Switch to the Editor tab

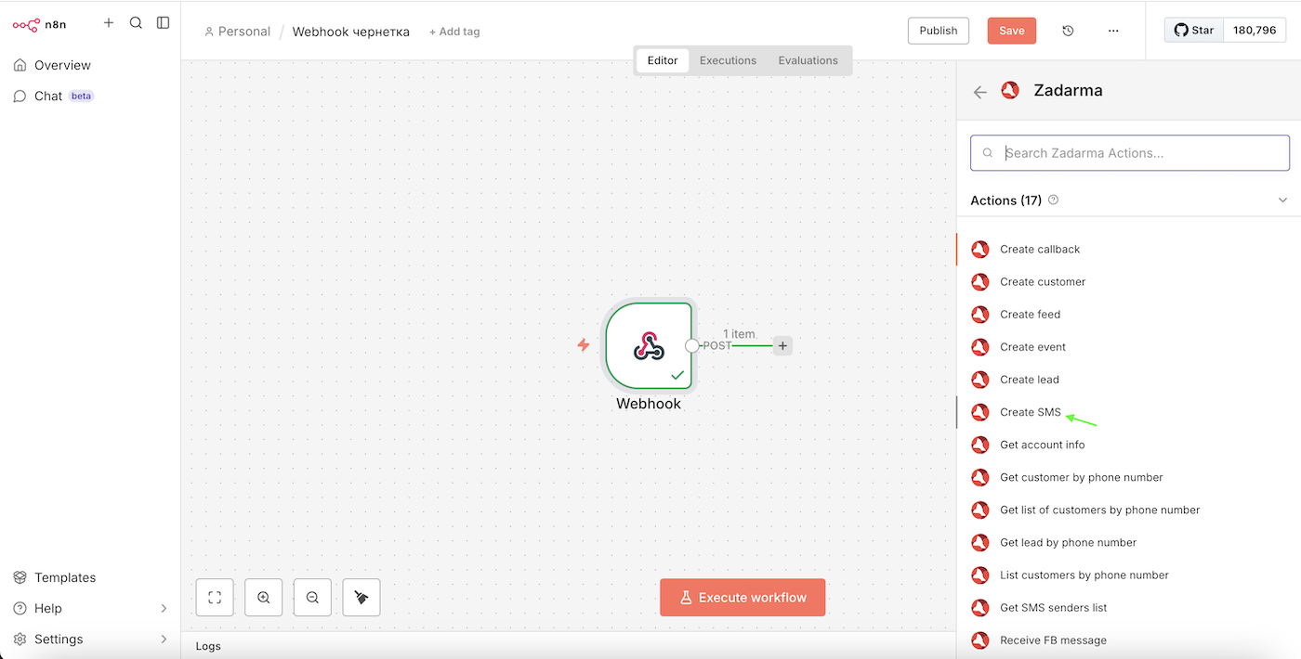663,60
